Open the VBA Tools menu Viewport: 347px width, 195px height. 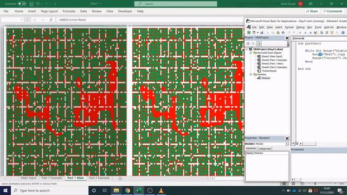point(318,27)
